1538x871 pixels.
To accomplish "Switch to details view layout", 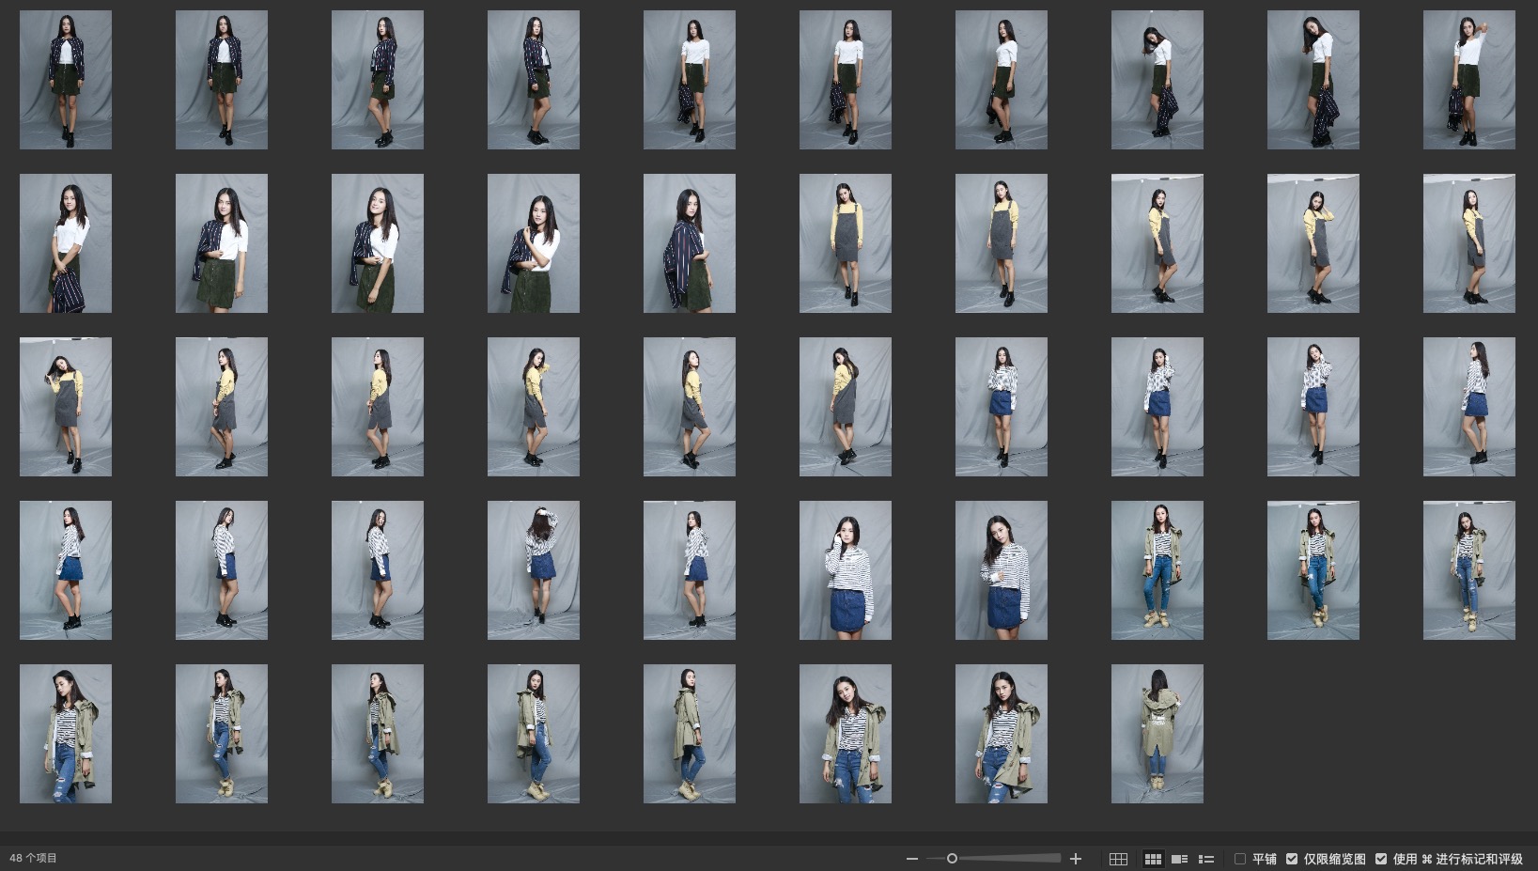I will (x=1179, y=859).
